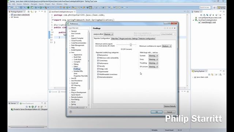
Task: Toggle Malicious code vulnerability checkbox
Action: point(98,58)
